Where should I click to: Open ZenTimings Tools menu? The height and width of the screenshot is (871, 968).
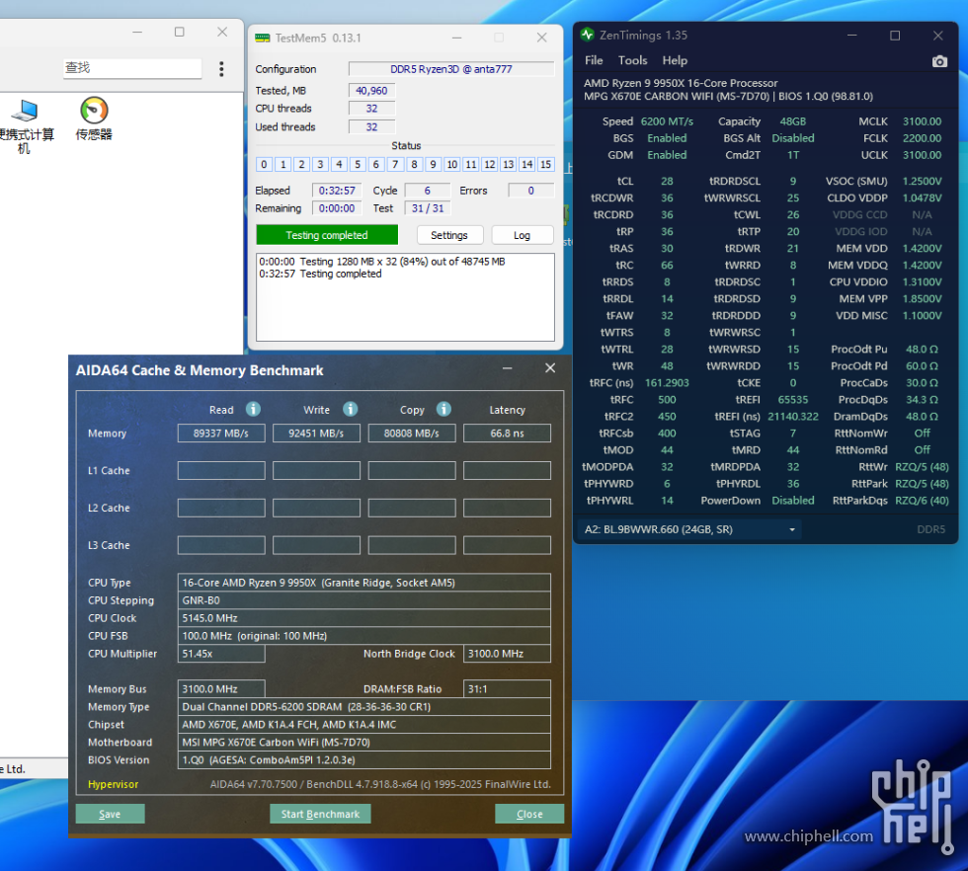633,60
